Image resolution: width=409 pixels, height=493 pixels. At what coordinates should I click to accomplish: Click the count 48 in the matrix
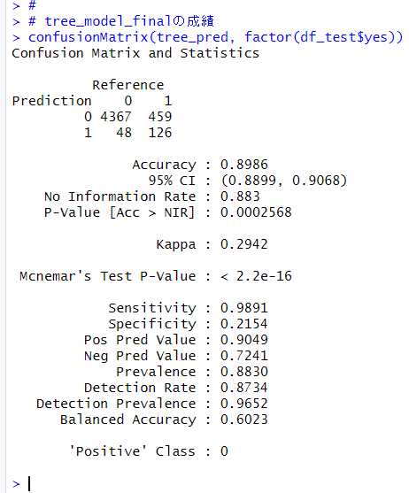point(124,133)
